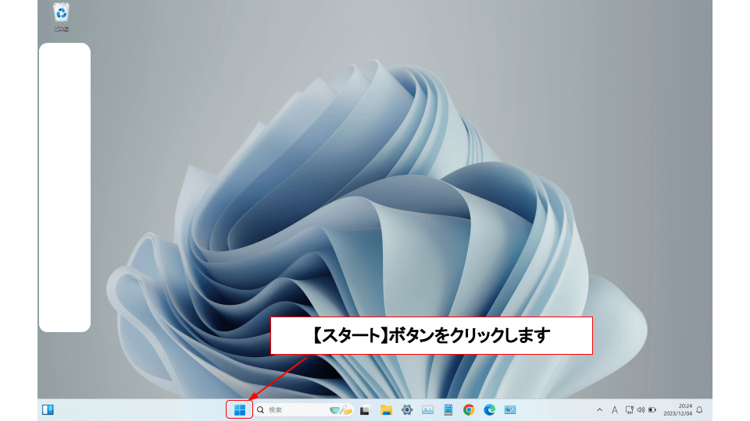The width and height of the screenshot is (750, 421).
Task: Open the performance monitor taskbar app
Action: (x=427, y=409)
